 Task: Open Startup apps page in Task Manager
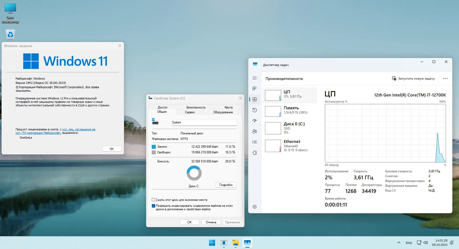pyautogui.click(x=255, y=121)
